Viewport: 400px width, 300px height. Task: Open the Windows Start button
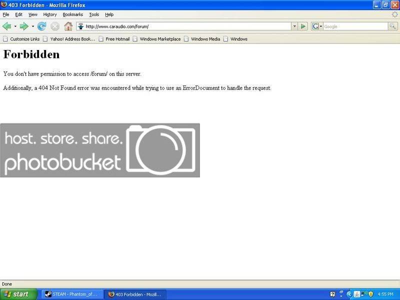[18, 294]
